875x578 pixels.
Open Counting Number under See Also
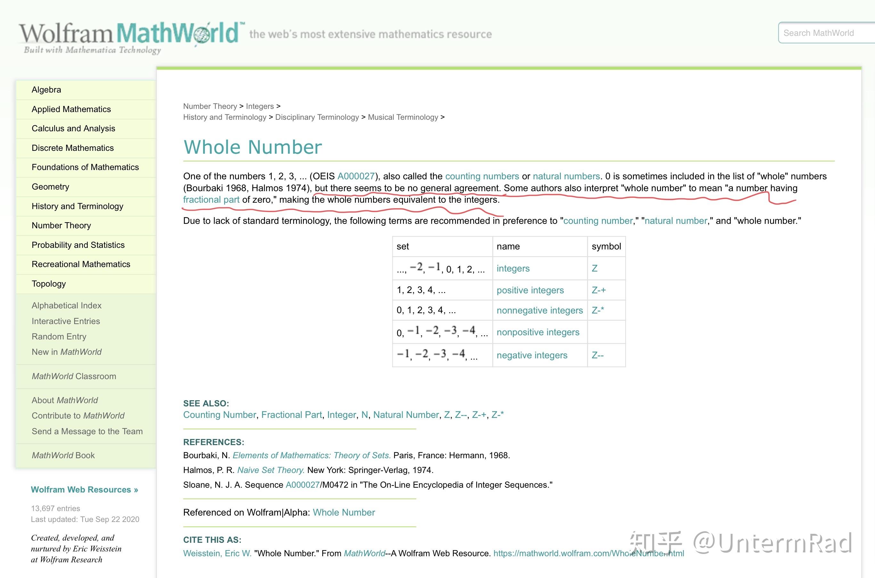(x=219, y=415)
